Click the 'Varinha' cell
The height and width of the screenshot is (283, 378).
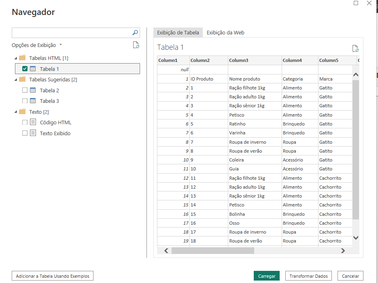(x=255, y=133)
